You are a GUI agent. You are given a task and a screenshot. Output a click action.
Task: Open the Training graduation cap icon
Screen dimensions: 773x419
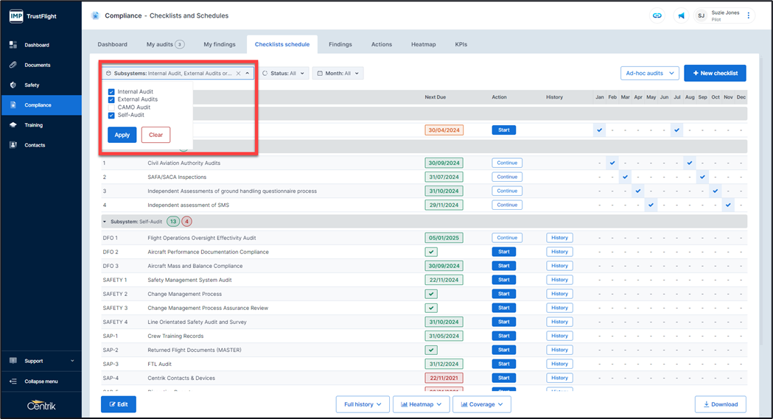coord(13,125)
